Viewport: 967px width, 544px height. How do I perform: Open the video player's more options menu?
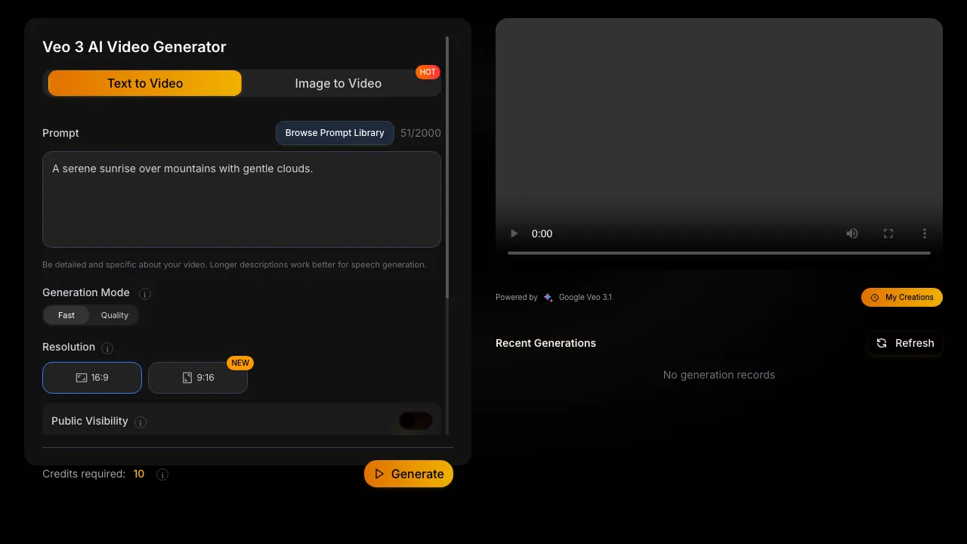click(x=925, y=233)
